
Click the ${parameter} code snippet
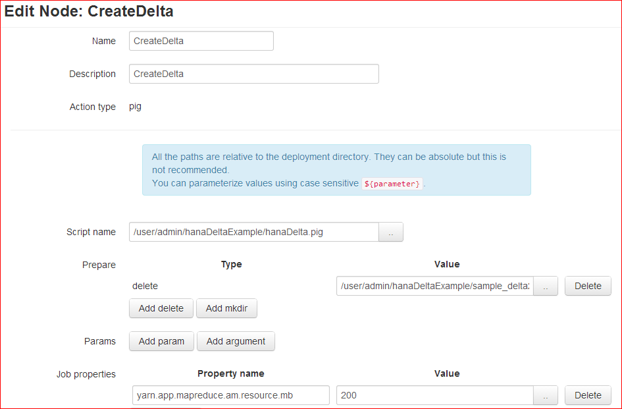pos(392,184)
